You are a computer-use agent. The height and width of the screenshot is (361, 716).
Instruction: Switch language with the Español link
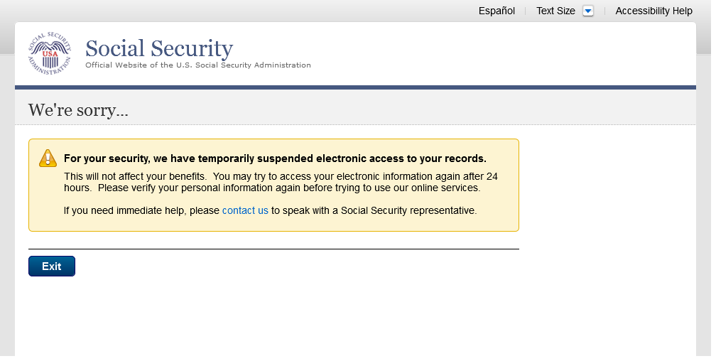497,11
